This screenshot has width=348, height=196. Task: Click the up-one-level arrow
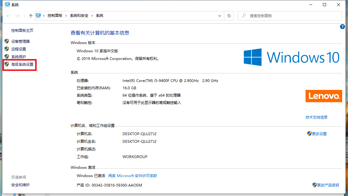pos(31,16)
